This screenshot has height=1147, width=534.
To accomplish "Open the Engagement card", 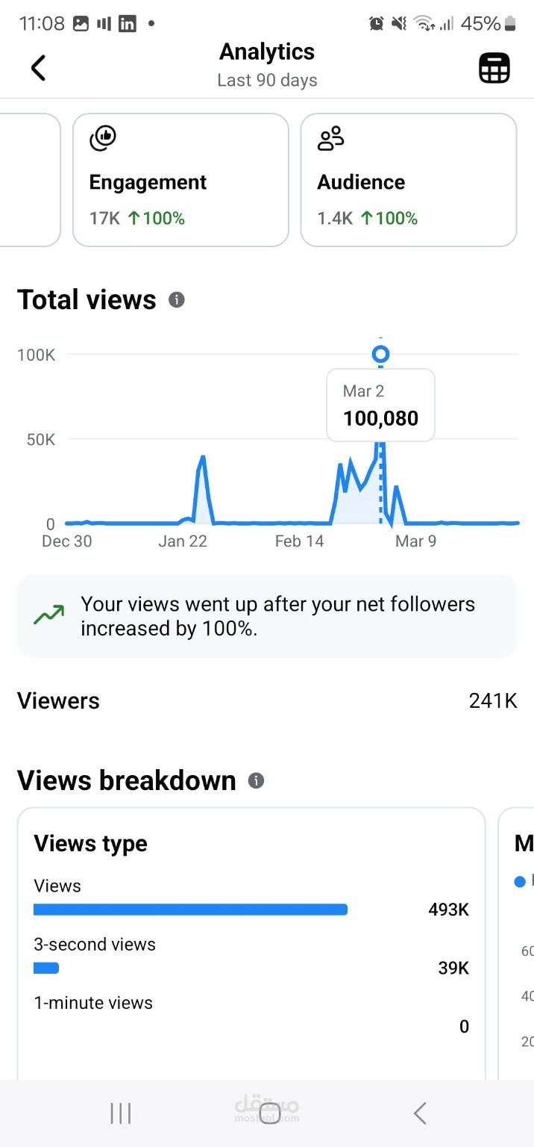I will point(180,180).
